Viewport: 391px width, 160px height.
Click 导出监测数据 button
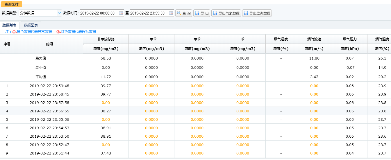(x=257, y=13)
